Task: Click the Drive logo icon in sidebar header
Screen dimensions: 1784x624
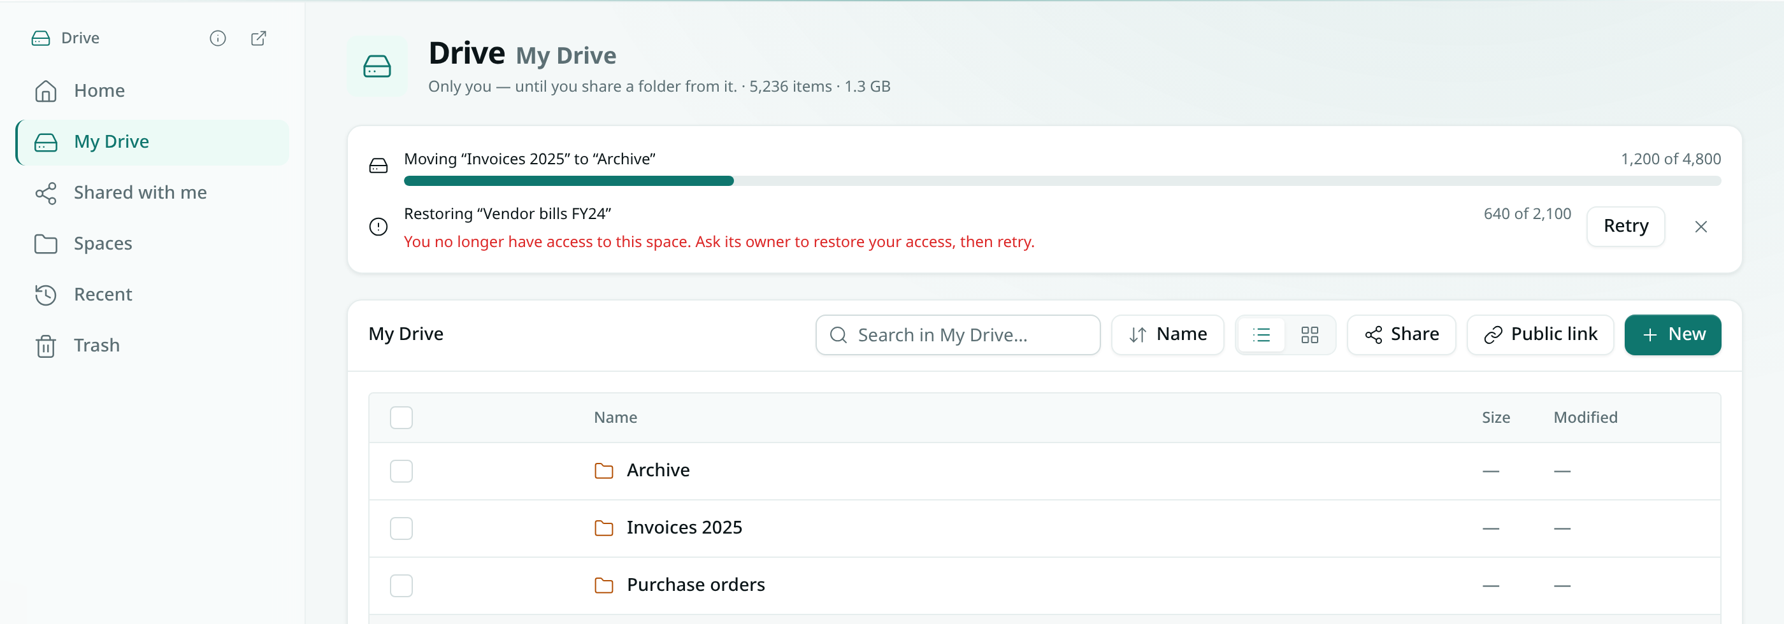Action: tap(41, 38)
